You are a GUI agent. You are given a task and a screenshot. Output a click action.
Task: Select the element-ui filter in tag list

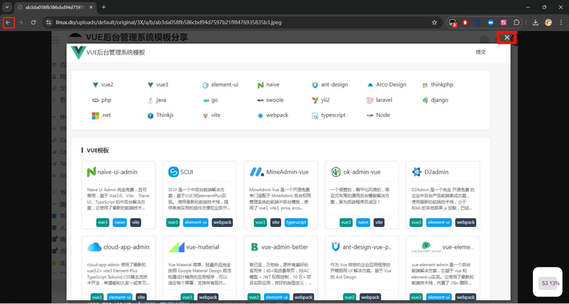point(220,85)
